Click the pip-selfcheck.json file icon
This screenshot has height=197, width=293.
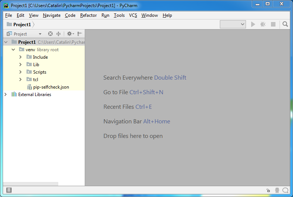pyautogui.click(x=29, y=87)
